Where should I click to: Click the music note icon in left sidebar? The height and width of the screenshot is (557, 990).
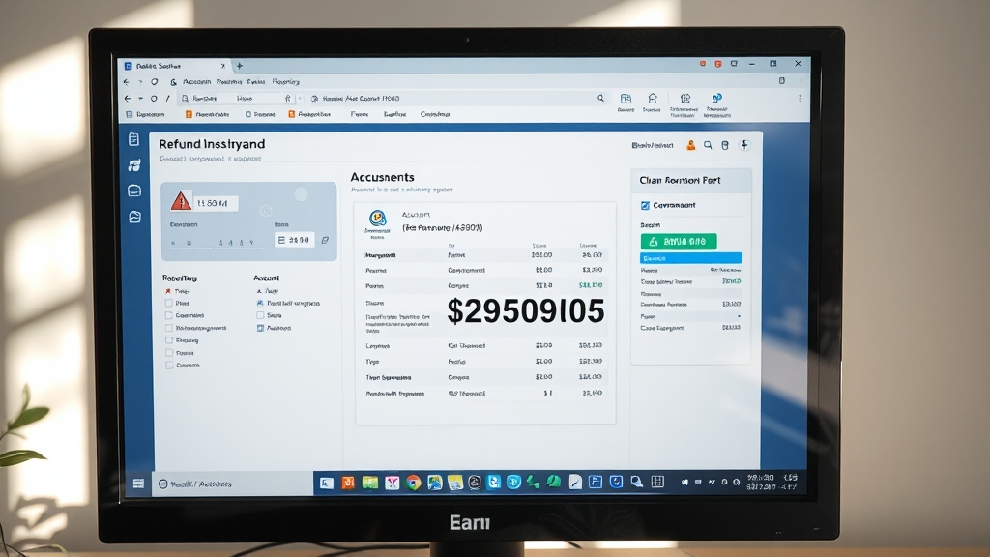coord(134,165)
